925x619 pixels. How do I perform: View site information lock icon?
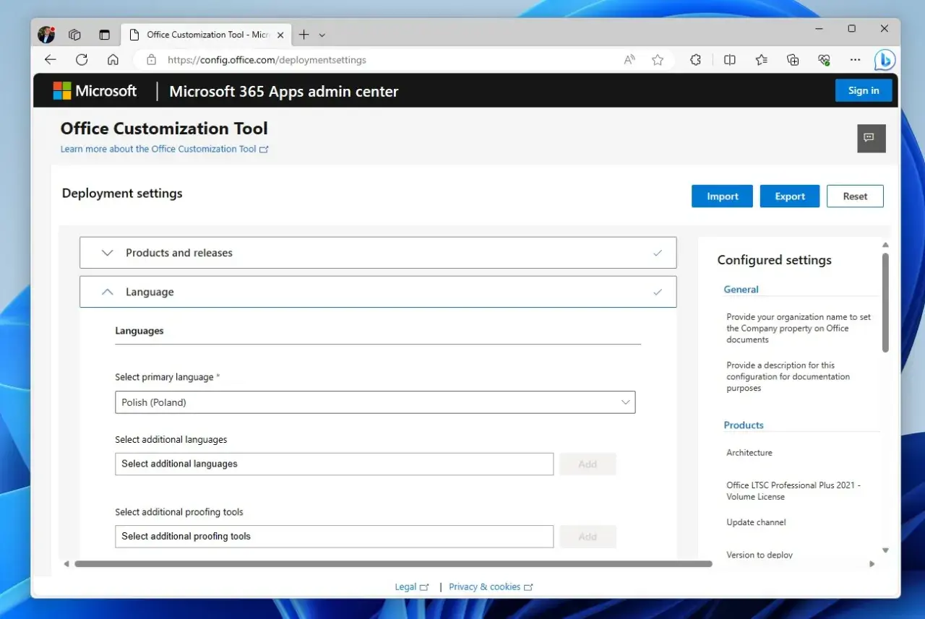pyautogui.click(x=150, y=60)
